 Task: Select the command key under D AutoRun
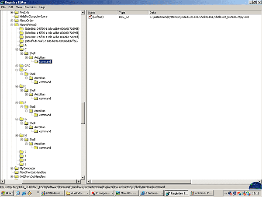coord(45,82)
